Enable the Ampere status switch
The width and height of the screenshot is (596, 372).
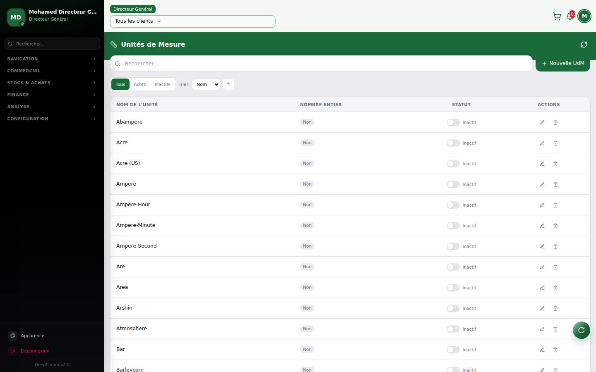tap(453, 184)
